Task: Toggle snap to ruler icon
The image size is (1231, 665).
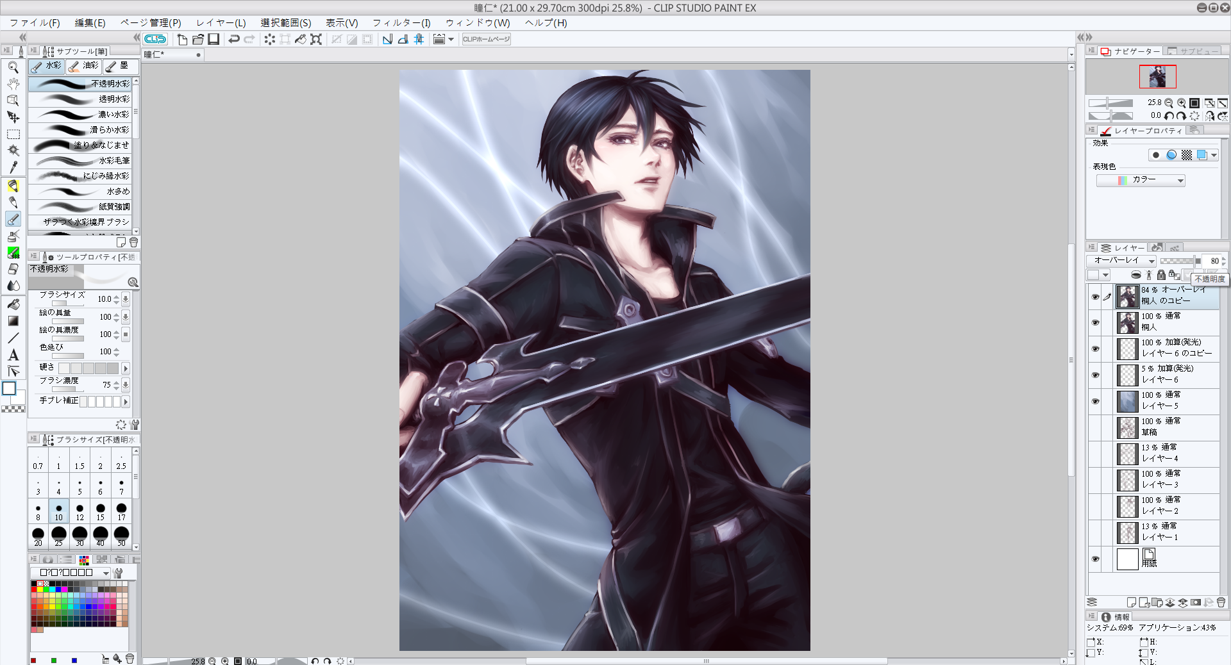Action: pyautogui.click(x=387, y=39)
